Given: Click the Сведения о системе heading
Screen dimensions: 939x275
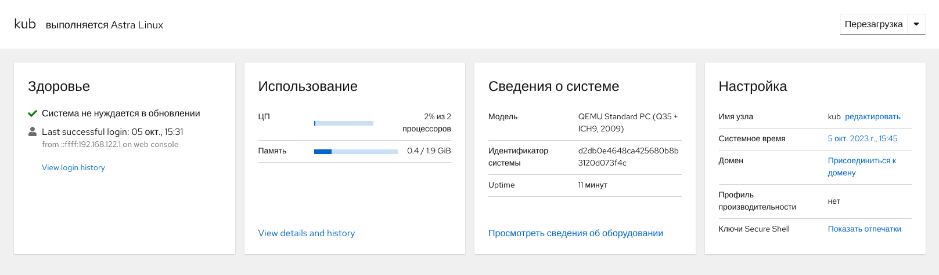Looking at the screenshot, I should [553, 86].
